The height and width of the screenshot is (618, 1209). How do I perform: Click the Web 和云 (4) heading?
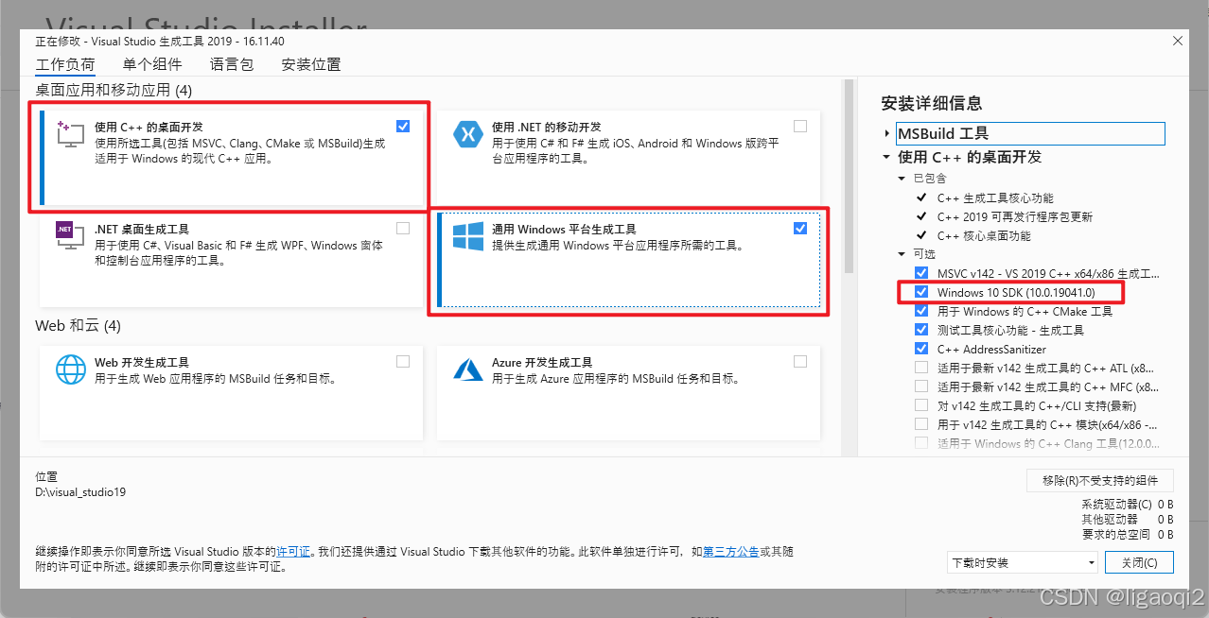point(79,326)
